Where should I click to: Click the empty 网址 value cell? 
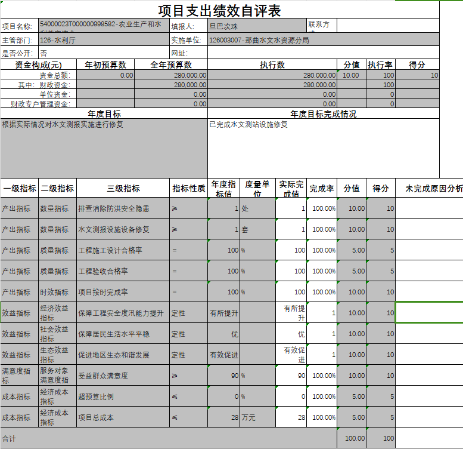pyautogui.click(x=322, y=53)
